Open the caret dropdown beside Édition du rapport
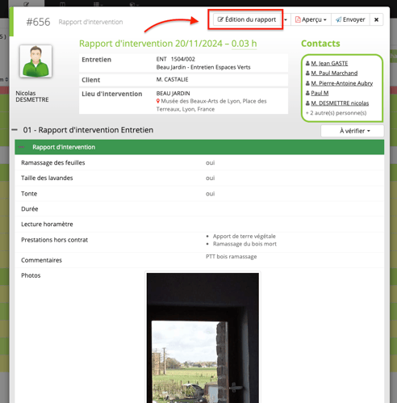Screen dimensions: 397x403 pyautogui.click(x=286, y=19)
